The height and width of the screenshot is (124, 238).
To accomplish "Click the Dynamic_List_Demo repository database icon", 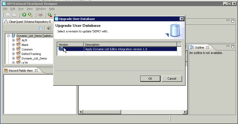I will [14, 36].
